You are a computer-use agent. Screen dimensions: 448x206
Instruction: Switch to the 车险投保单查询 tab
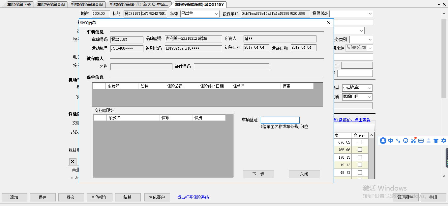click(51, 5)
